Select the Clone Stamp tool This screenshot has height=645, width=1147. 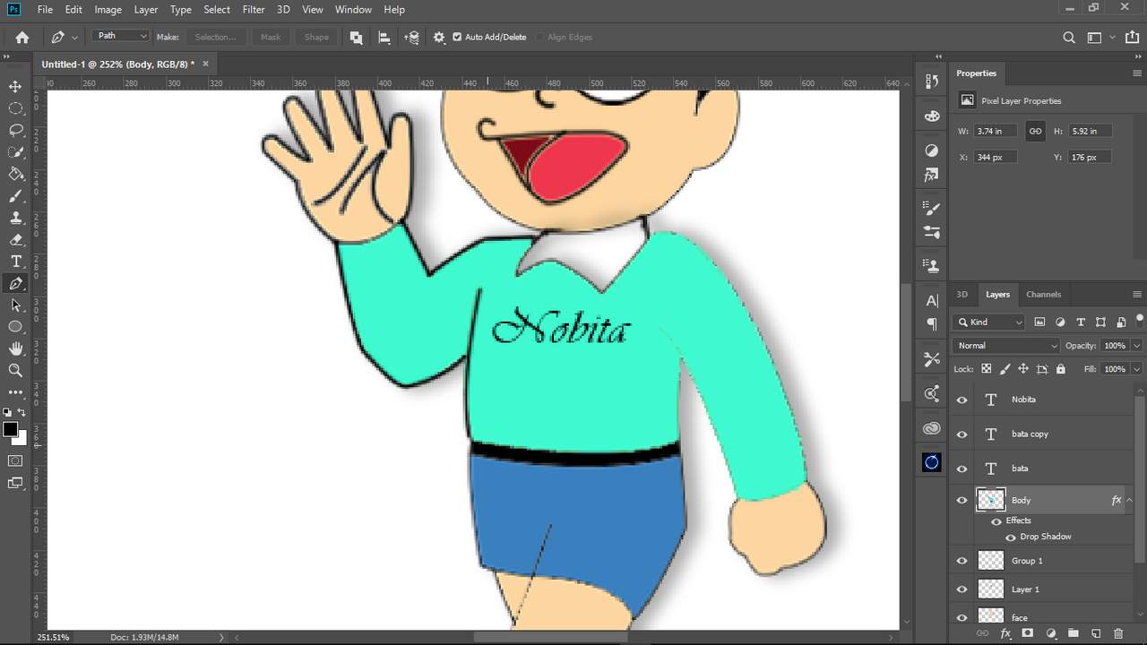click(15, 218)
